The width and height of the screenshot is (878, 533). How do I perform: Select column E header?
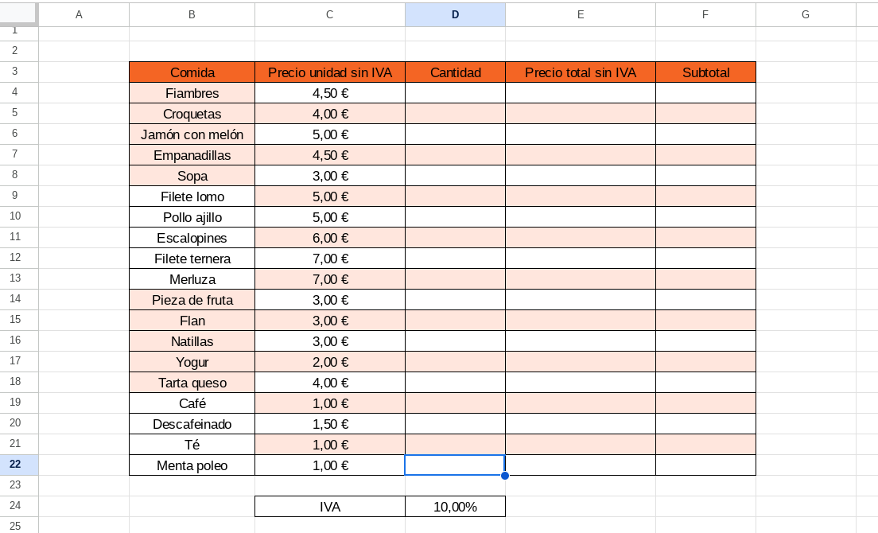(x=581, y=14)
